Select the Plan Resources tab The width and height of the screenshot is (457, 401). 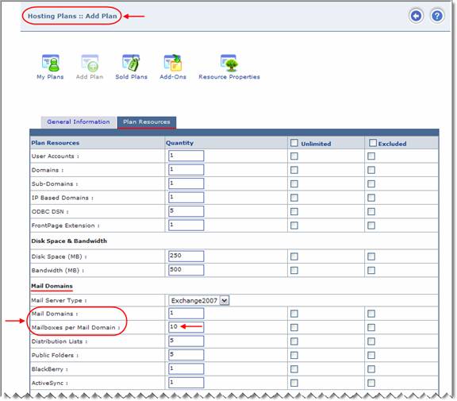[147, 122]
